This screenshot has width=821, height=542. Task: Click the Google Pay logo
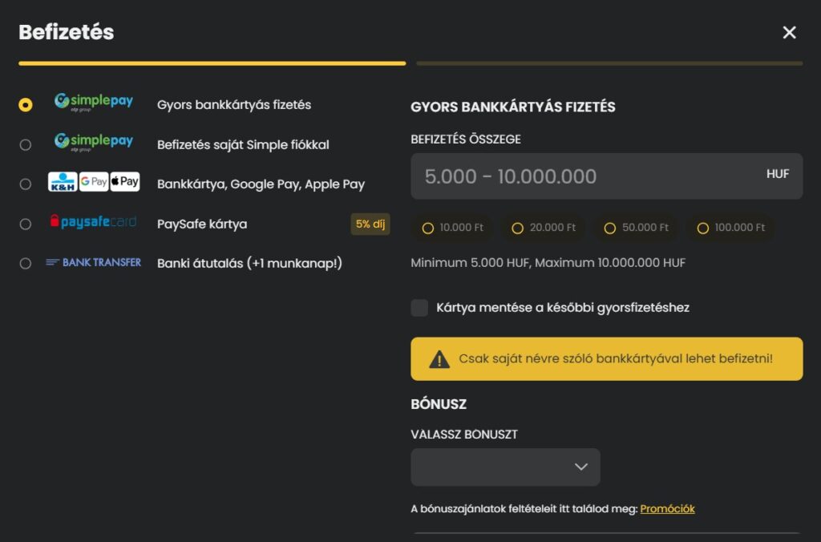click(x=94, y=182)
